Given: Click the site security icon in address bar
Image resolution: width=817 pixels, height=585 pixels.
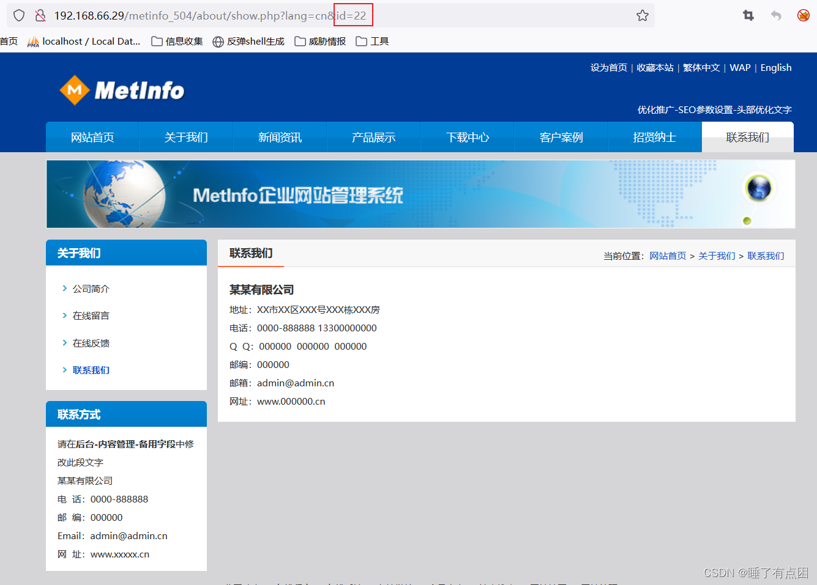Looking at the screenshot, I should click(40, 15).
